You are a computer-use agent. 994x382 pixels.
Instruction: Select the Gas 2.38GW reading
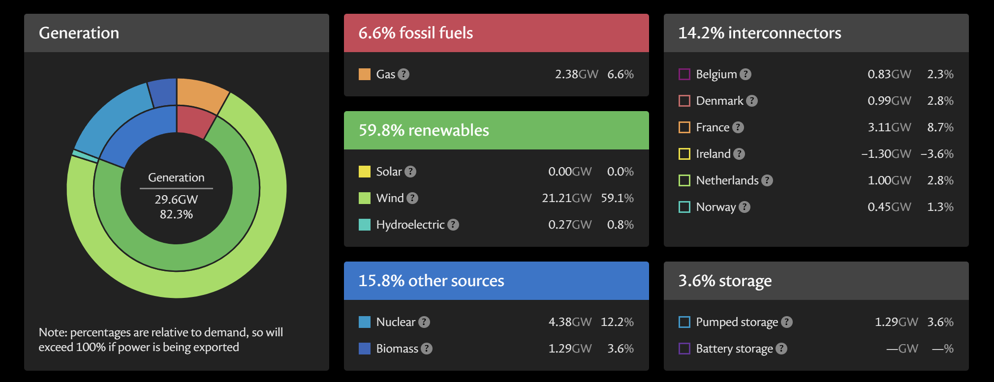click(577, 74)
